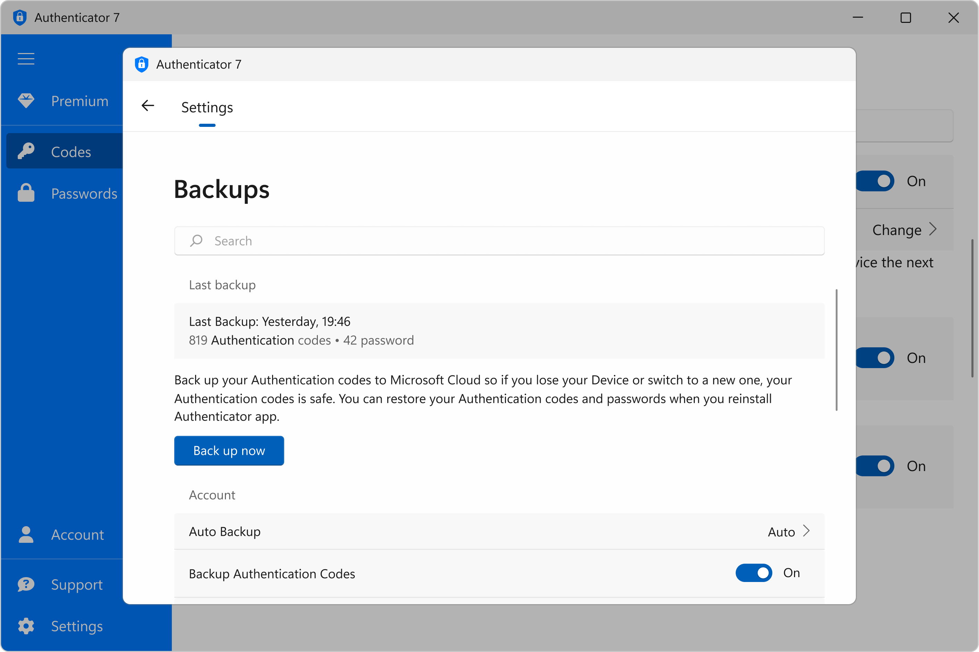979x652 pixels.
Task: Click the 'Account' section label in dialog
Action: point(212,495)
